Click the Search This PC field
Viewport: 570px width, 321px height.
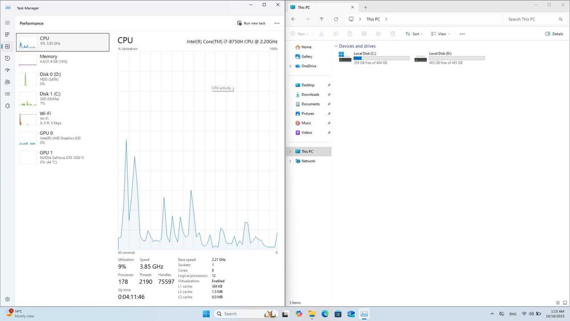tap(535, 19)
